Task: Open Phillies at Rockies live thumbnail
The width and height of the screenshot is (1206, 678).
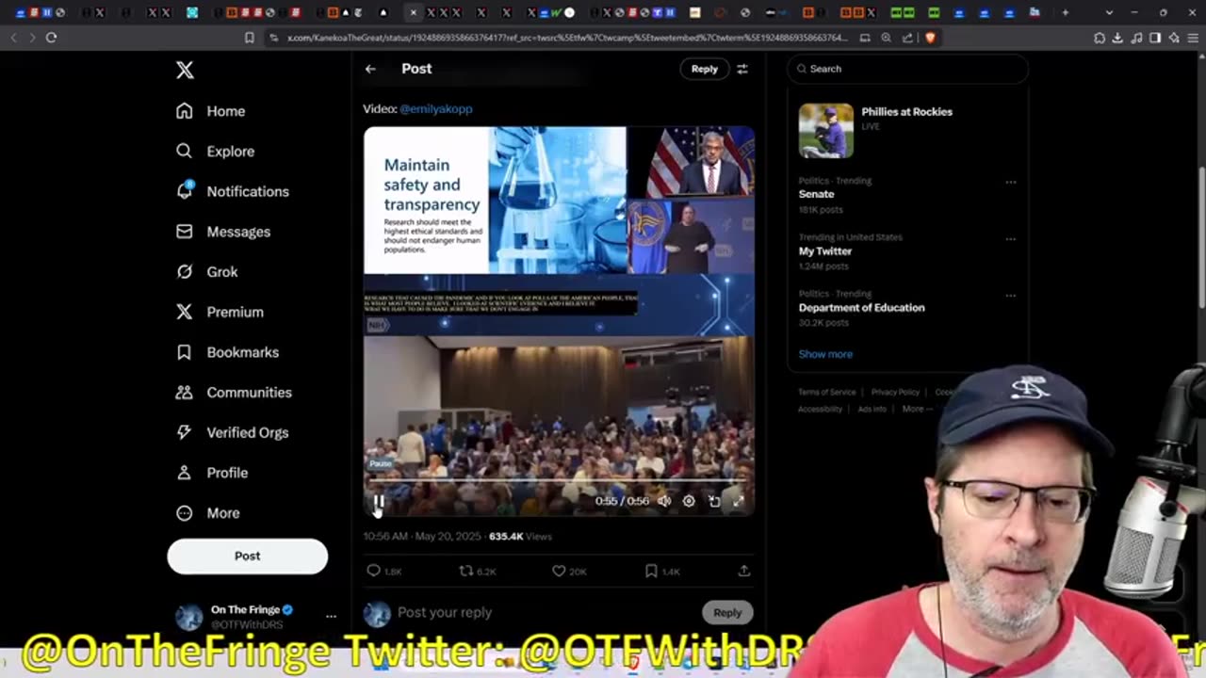Action: tap(826, 130)
